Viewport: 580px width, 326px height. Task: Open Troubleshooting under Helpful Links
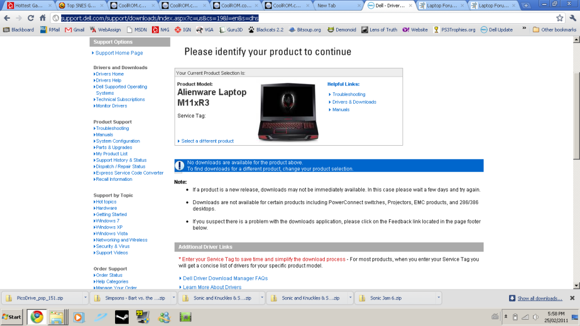coord(349,94)
